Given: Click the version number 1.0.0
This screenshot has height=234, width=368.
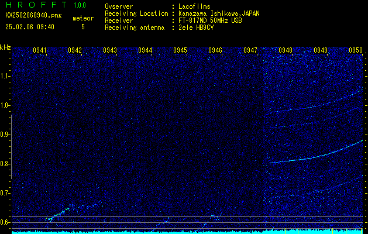Looking at the screenshot, I should pos(80,5).
